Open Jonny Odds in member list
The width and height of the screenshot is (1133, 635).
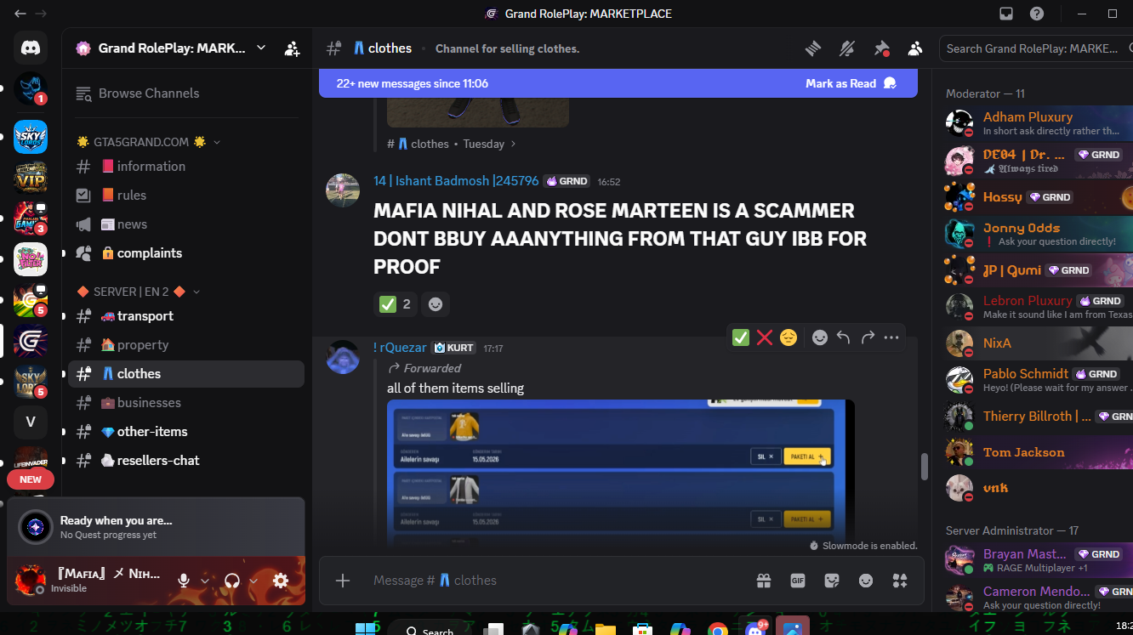[x=1039, y=234]
